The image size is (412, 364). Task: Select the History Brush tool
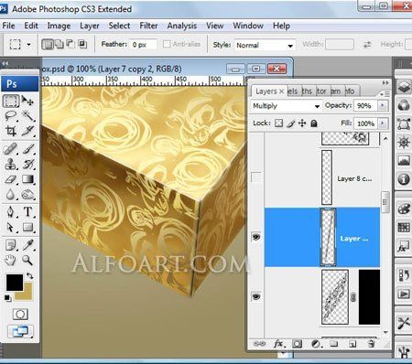pos(28,164)
